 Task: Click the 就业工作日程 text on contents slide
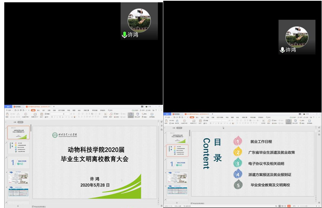[x=261, y=141]
